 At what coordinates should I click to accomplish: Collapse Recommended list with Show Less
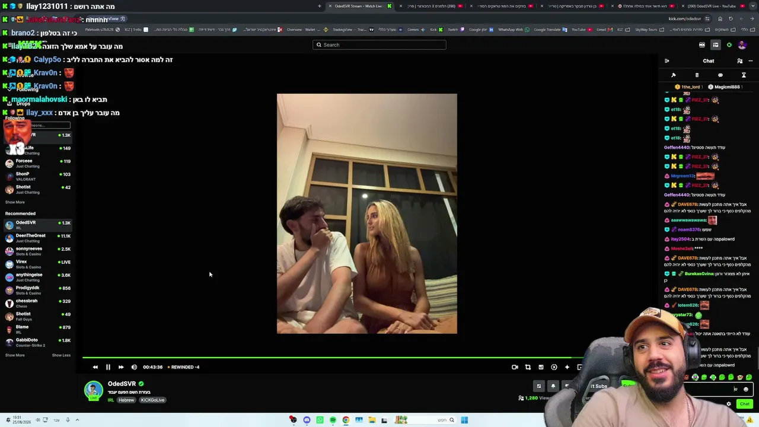(x=61, y=355)
